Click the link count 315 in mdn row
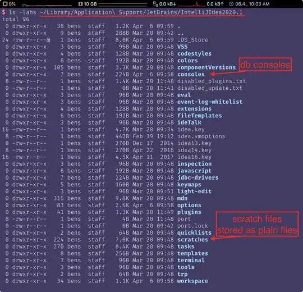Screen dimensions: 303x292 pyautogui.click(x=58, y=198)
